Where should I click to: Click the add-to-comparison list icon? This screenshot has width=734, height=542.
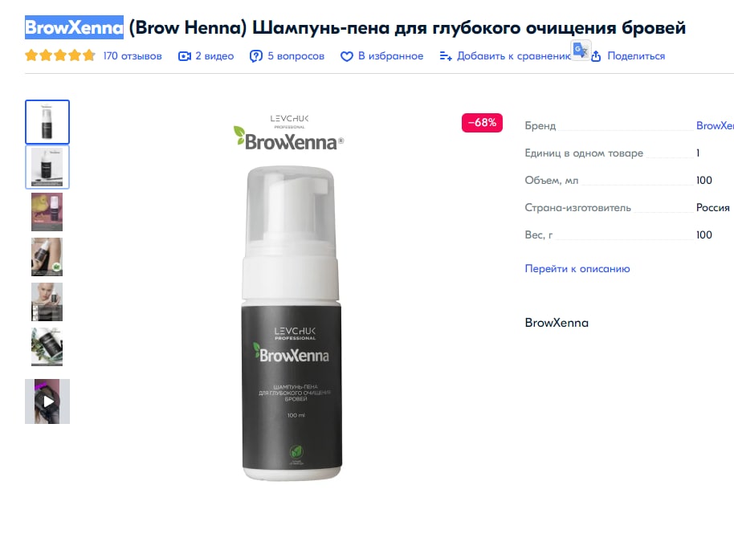pyautogui.click(x=446, y=56)
